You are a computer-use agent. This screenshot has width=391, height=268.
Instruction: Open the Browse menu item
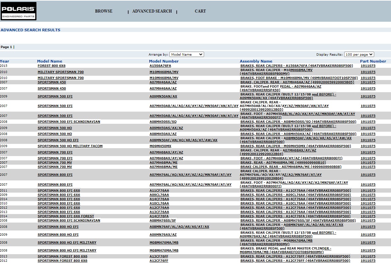[104, 11]
